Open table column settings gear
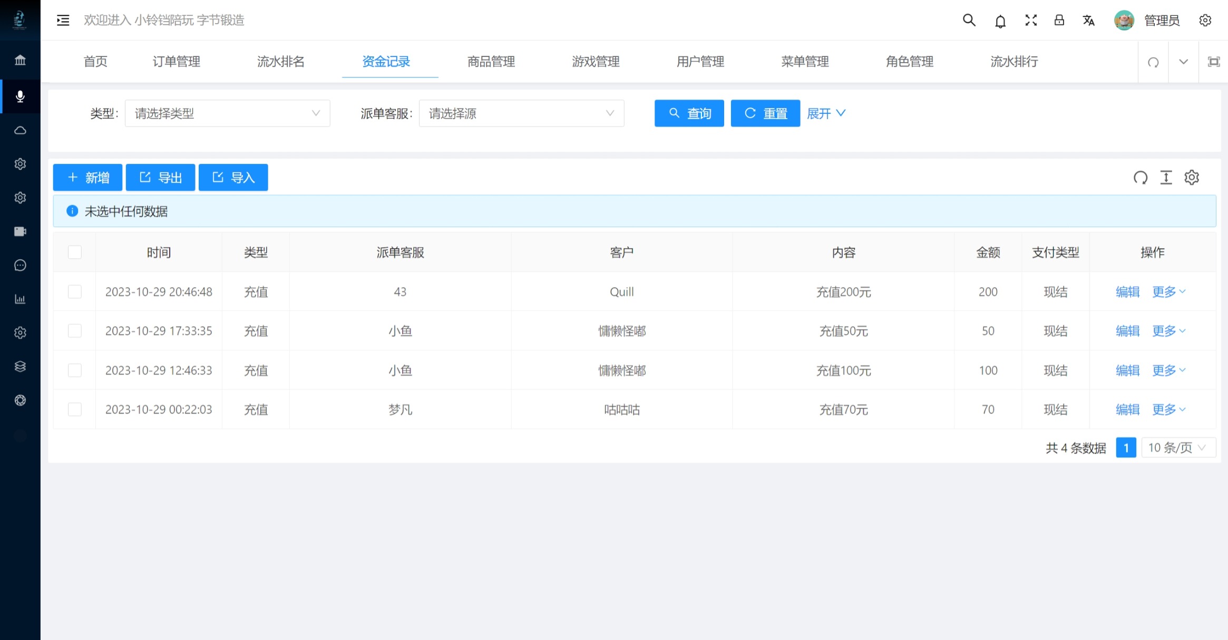1228x640 pixels. [1192, 178]
